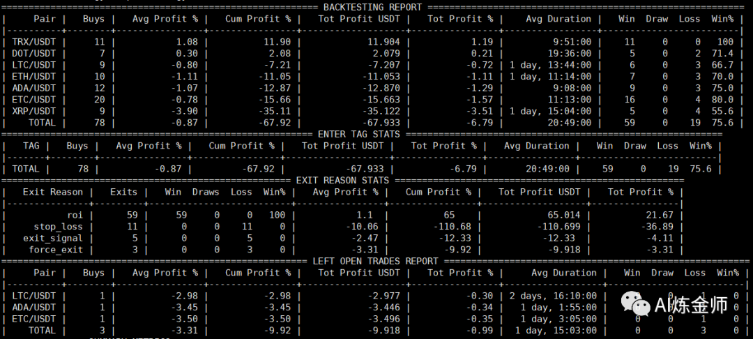Select the TRX/USDT pair row label

[x=33, y=43]
